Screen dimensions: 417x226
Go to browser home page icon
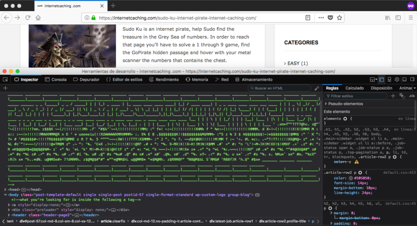(38, 18)
